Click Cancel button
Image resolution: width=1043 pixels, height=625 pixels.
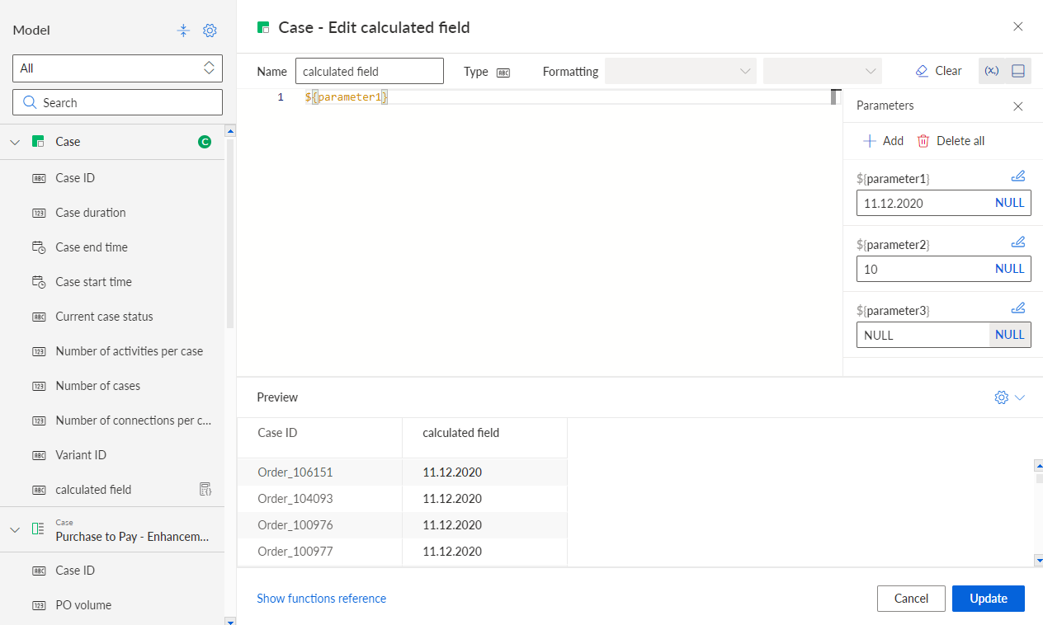(911, 599)
